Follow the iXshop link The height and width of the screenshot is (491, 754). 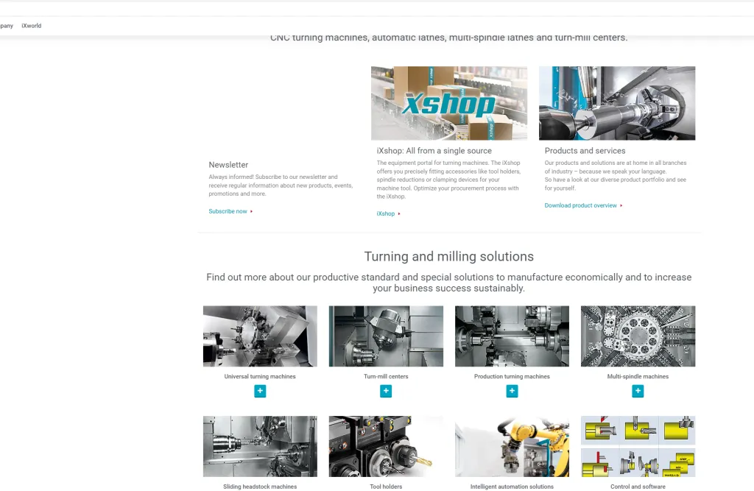point(386,213)
